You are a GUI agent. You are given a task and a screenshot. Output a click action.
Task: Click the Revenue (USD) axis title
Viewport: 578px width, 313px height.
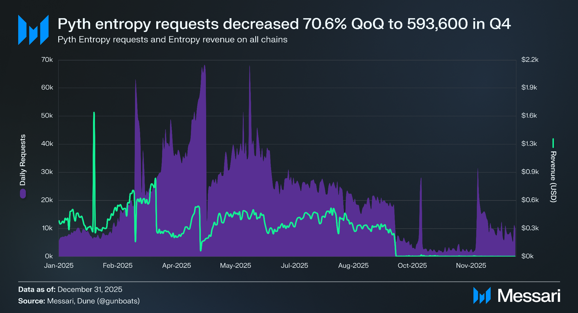(553, 177)
